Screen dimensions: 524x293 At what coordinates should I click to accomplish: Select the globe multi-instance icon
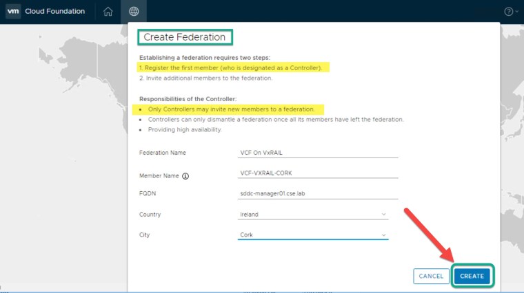(x=134, y=11)
